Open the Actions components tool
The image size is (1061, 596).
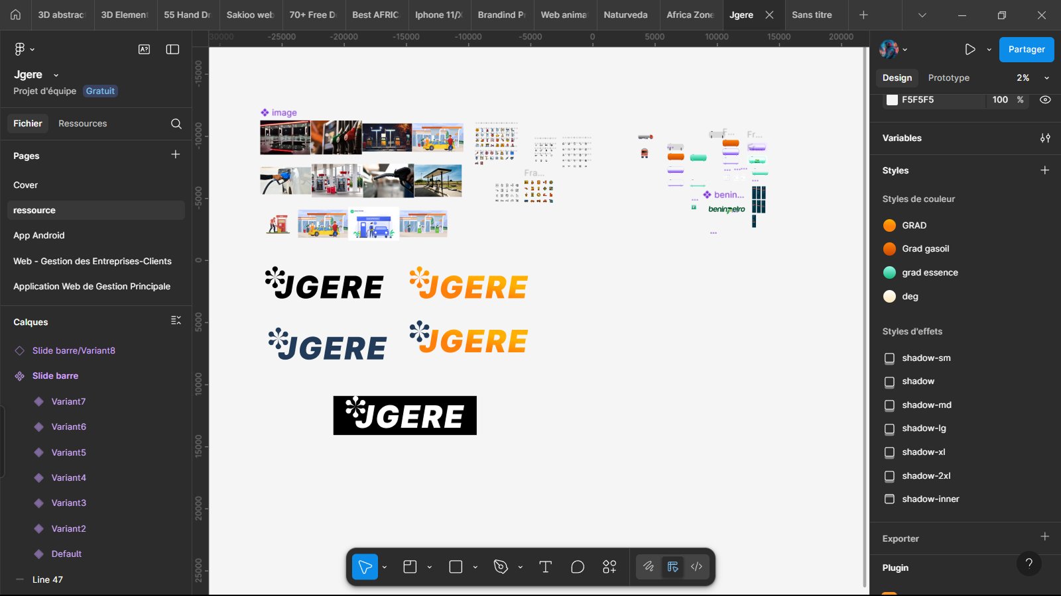pyautogui.click(x=609, y=567)
